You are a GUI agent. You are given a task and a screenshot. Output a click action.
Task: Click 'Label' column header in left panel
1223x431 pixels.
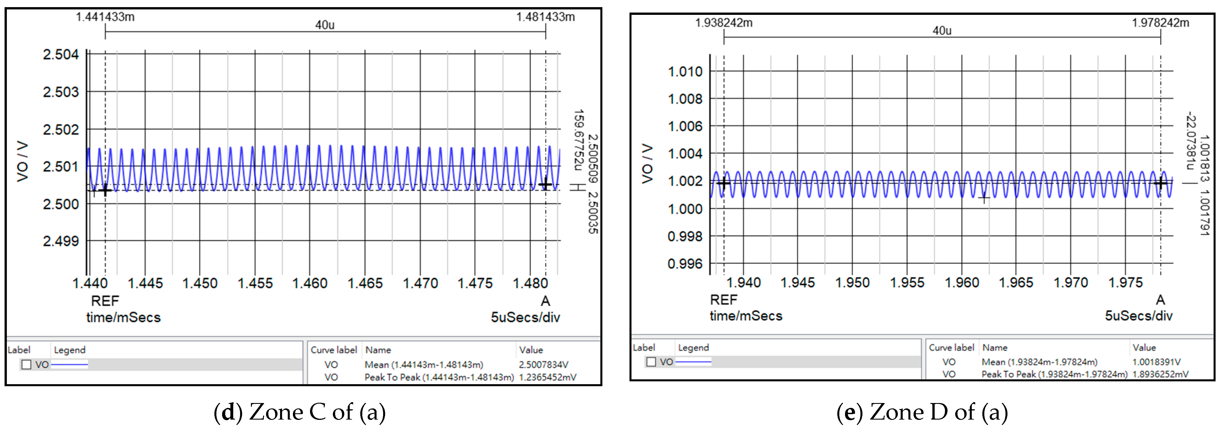(x=19, y=350)
